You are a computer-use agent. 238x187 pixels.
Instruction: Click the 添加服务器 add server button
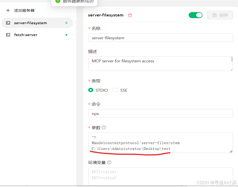point(24,11)
